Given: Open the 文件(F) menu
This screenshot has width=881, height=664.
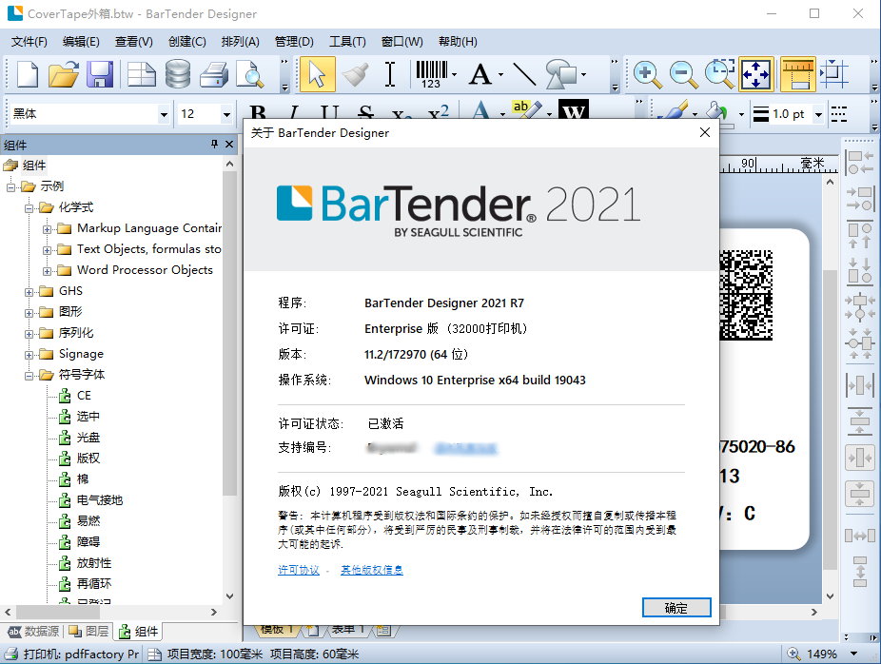Looking at the screenshot, I should (x=29, y=42).
